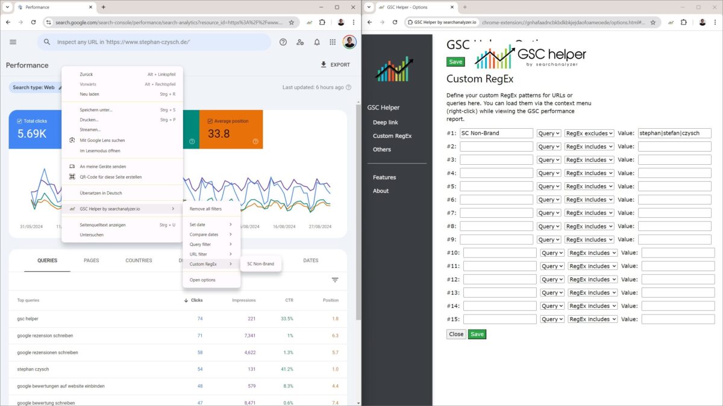Open the RegEx includes dropdown in row #5
This screenshot has height=406, width=723.
(x=589, y=186)
